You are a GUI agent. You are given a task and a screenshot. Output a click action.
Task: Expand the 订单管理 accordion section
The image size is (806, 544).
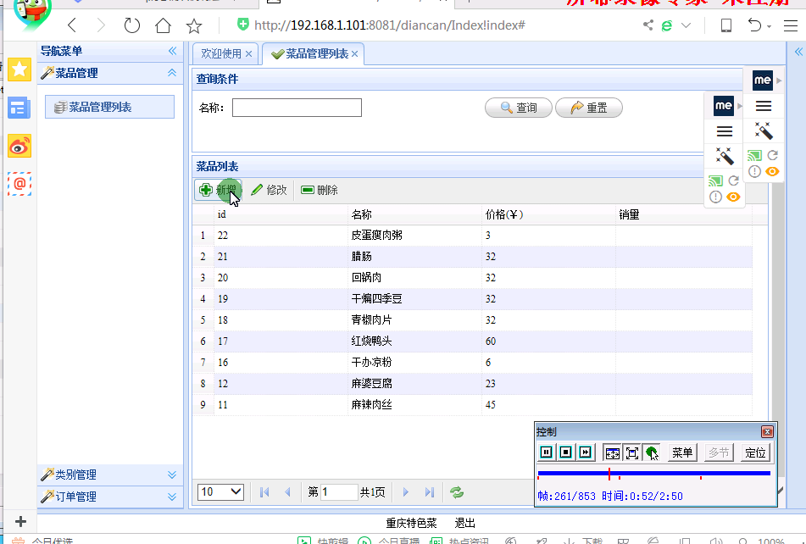point(172,497)
